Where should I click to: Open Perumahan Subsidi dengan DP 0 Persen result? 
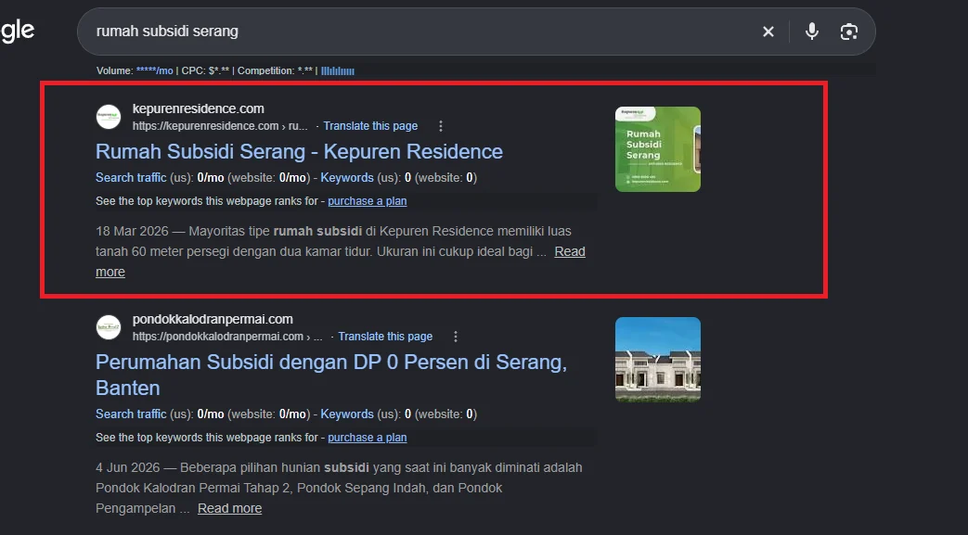331,375
